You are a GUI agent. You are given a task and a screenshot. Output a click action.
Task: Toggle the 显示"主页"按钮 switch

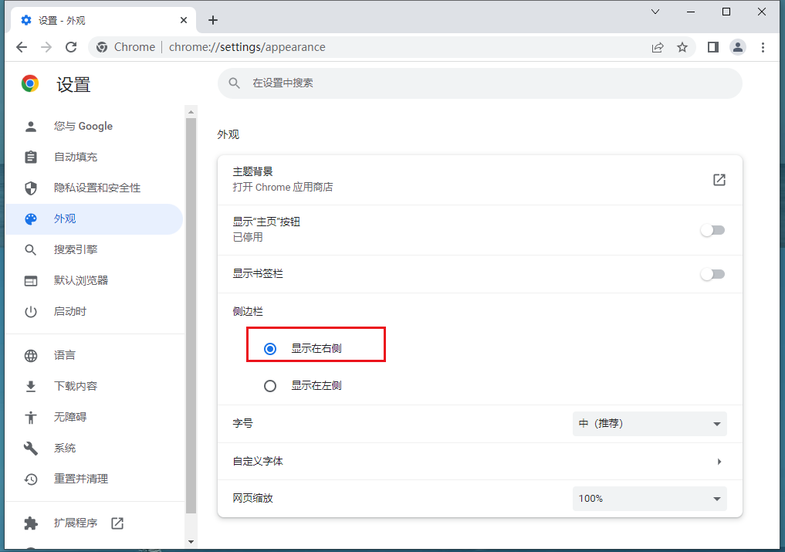[713, 230]
